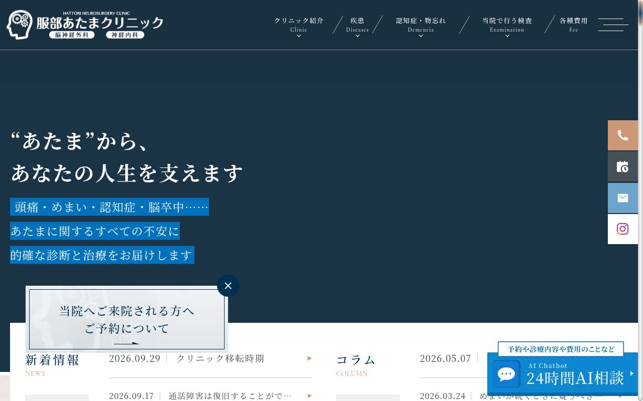Screen dimensions: 643x401
Task: Click the 脳神経外科 badge in logo
Action: tap(72, 35)
